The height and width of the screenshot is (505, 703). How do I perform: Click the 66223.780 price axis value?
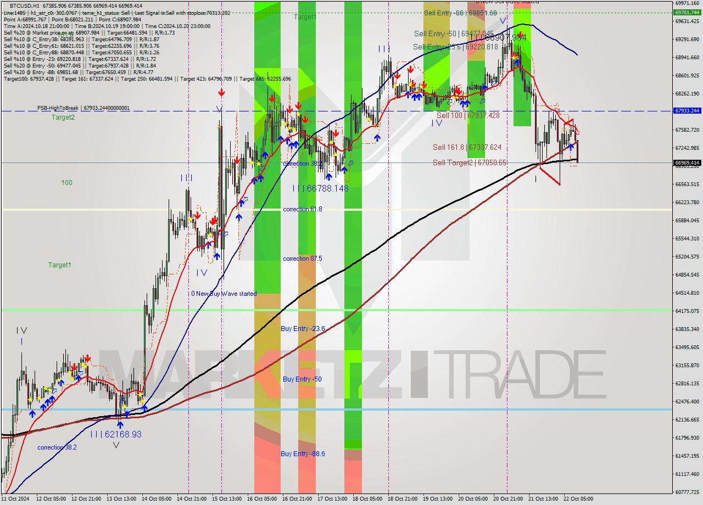pyautogui.click(x=687, y=202)
